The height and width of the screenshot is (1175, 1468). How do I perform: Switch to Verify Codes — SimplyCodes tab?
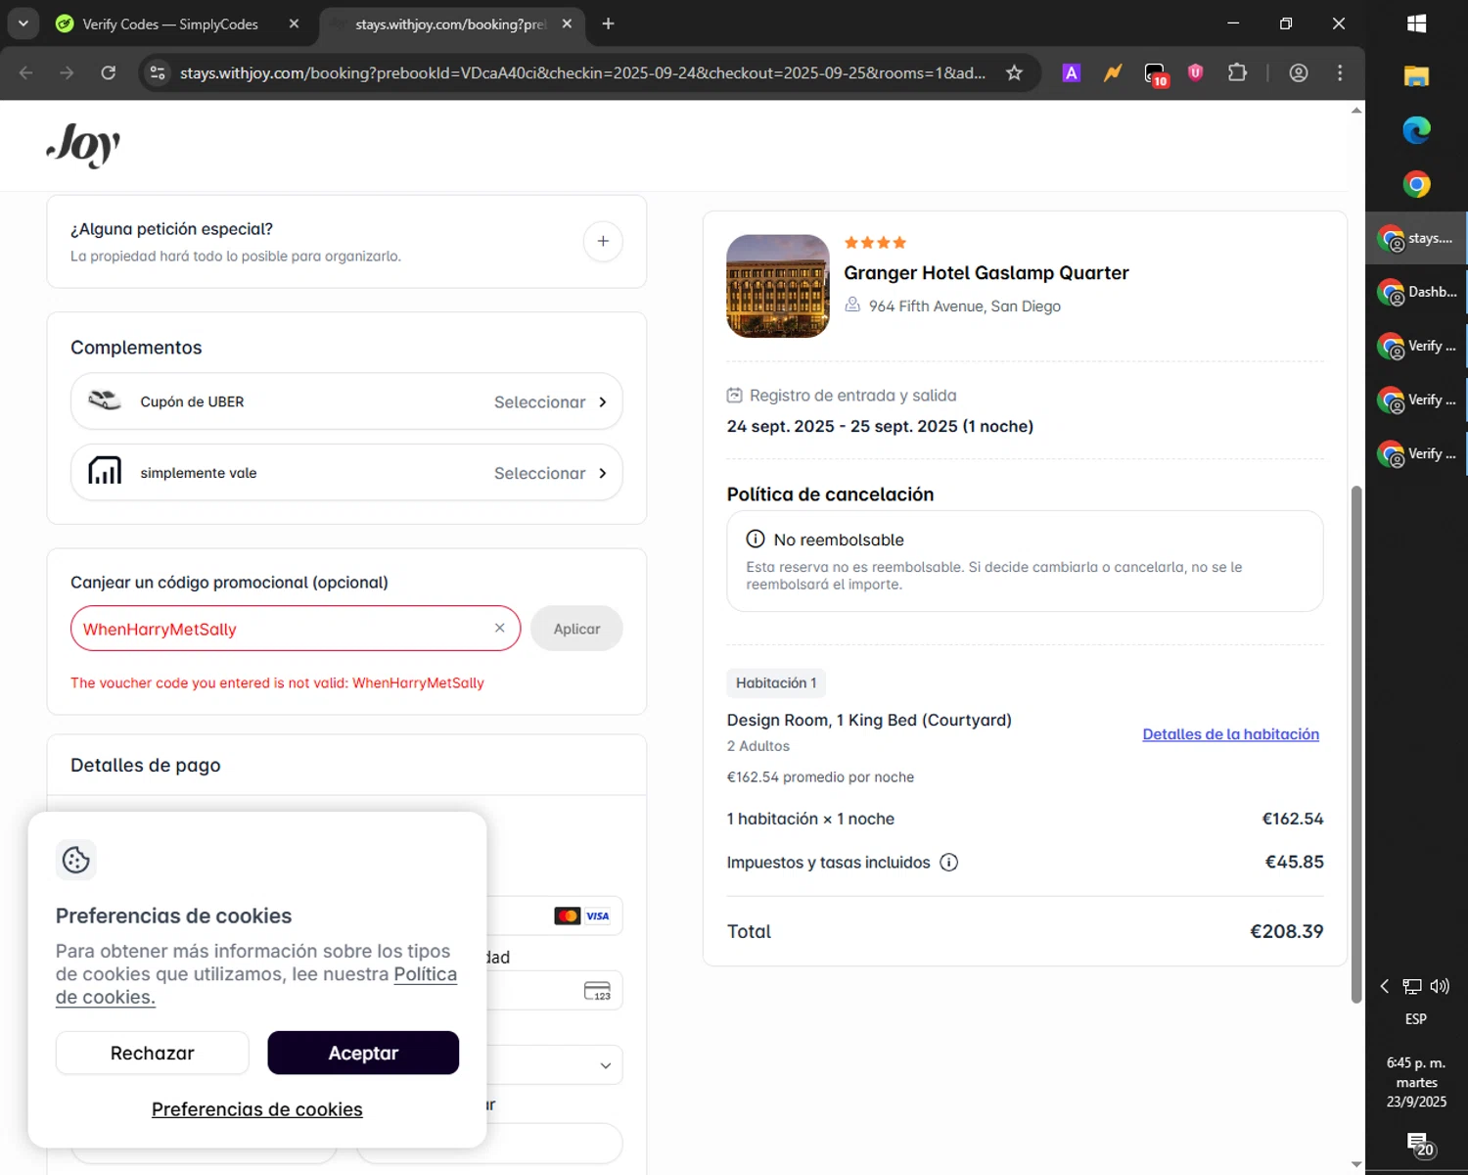click(170, 23)
